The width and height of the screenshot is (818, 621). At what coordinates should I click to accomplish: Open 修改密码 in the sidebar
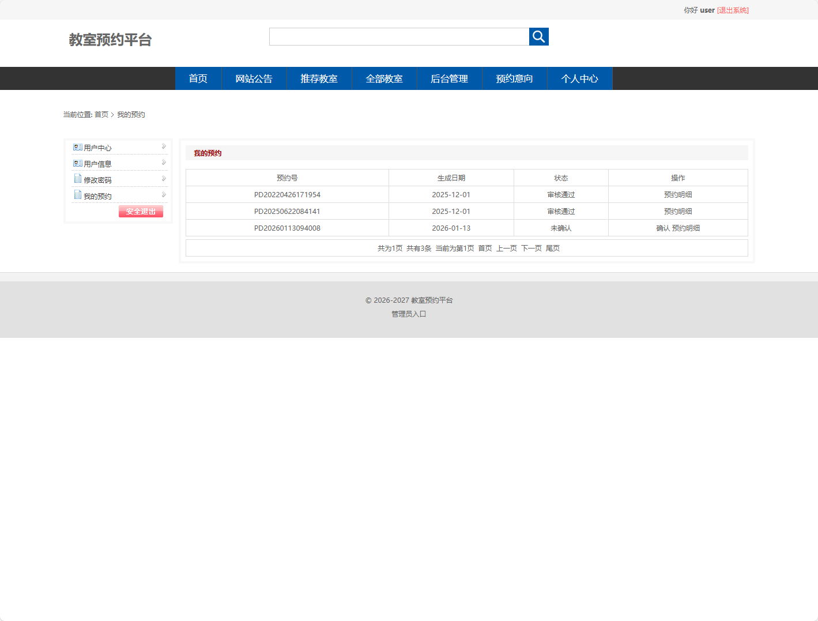coord(98,179)
